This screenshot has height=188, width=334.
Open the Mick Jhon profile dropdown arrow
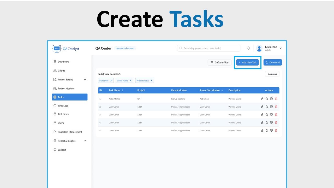pos(281,48)
